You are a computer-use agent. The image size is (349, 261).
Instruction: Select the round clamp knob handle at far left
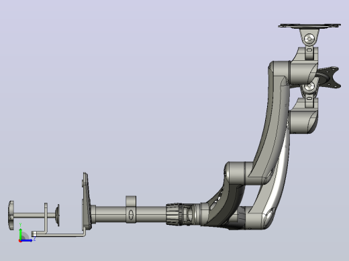(x=11, y=215)
